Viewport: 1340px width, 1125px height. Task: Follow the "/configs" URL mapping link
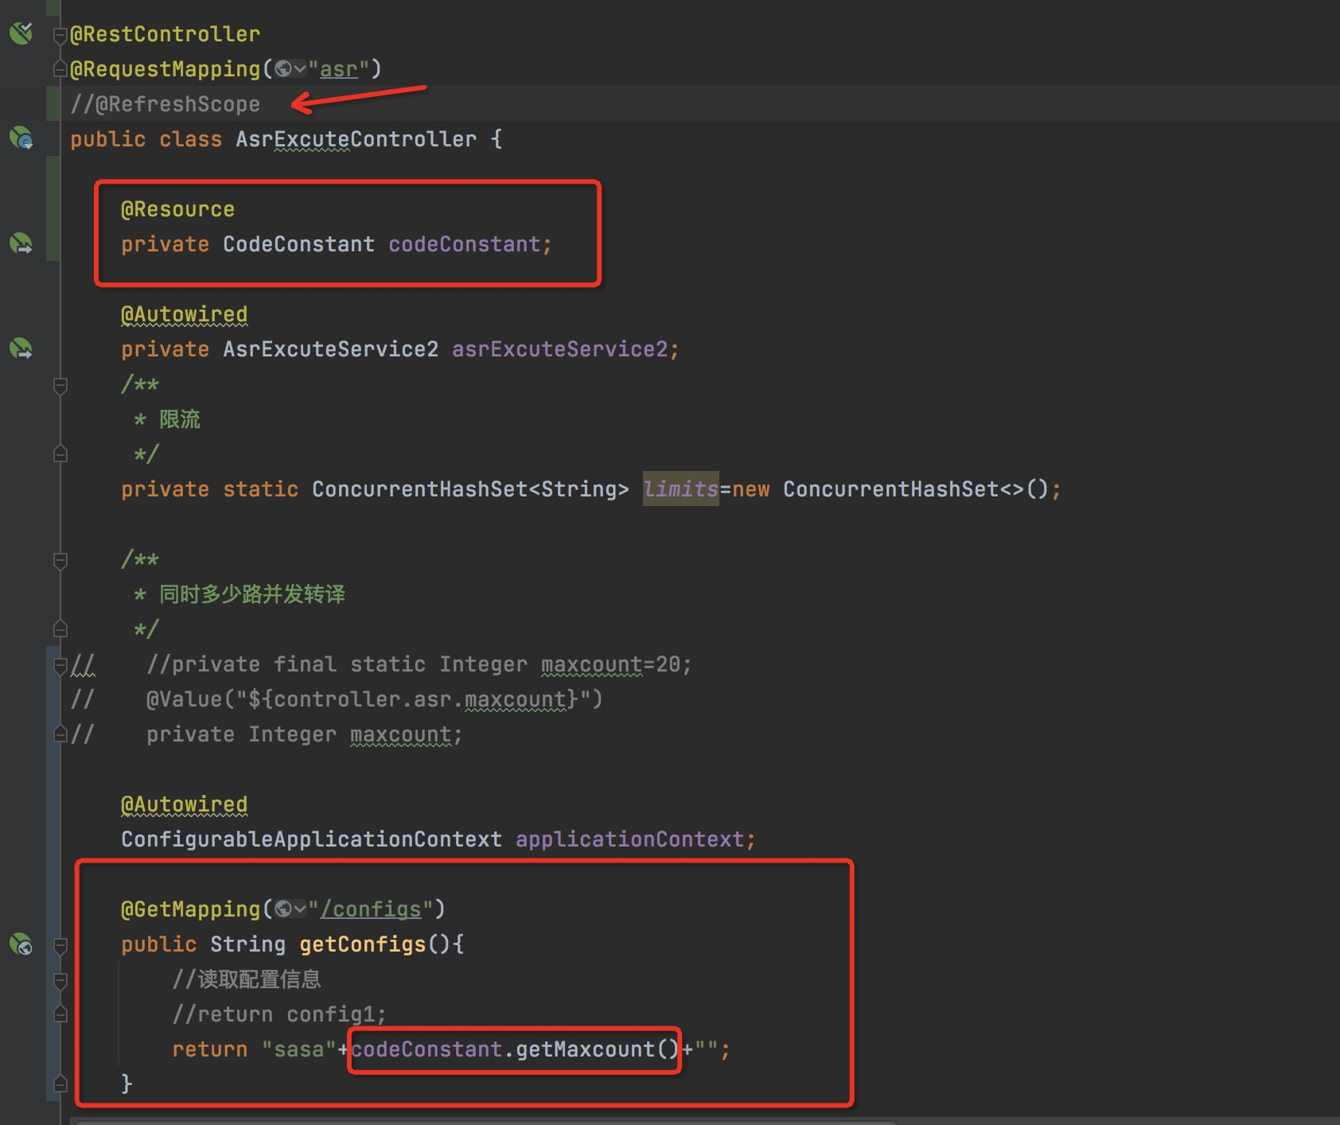tap(371, 909)
